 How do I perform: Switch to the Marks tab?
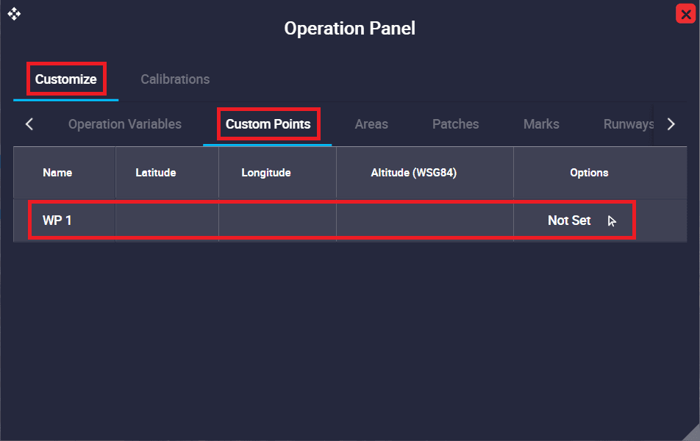pyautogui.click(x=541, y=124)
